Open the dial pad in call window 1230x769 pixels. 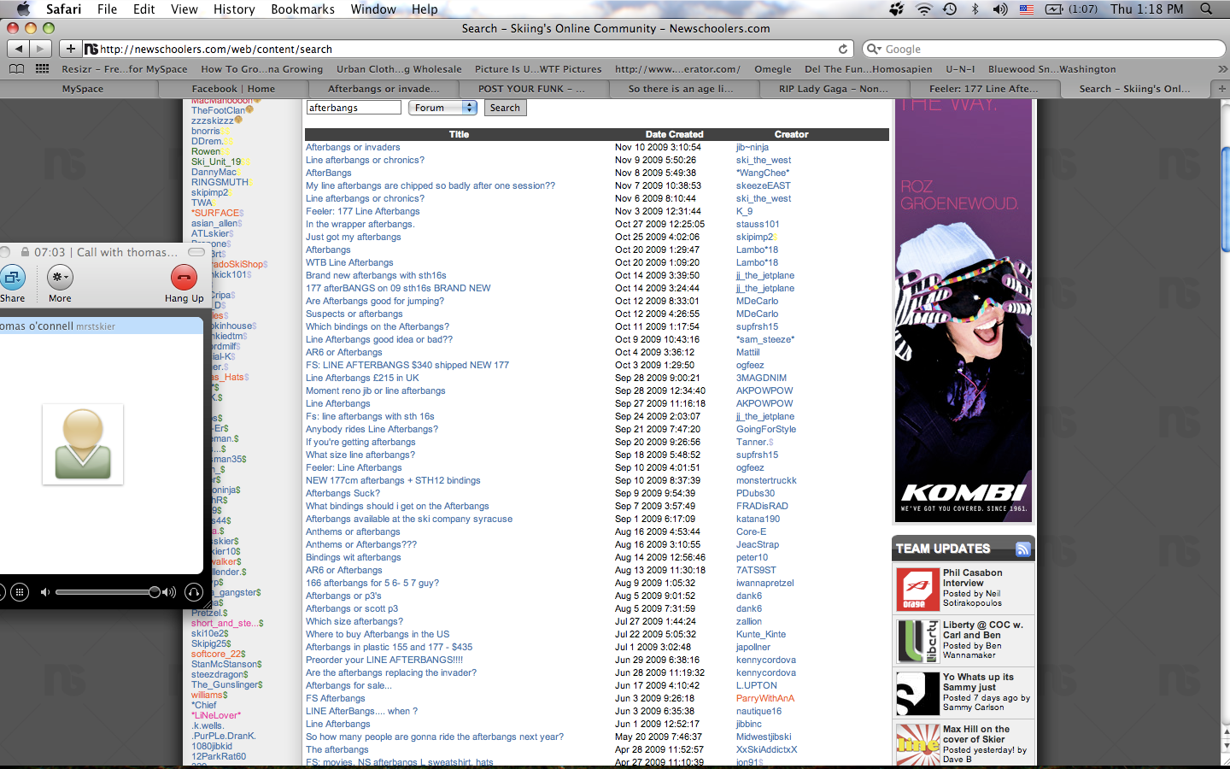click(20, 591)
